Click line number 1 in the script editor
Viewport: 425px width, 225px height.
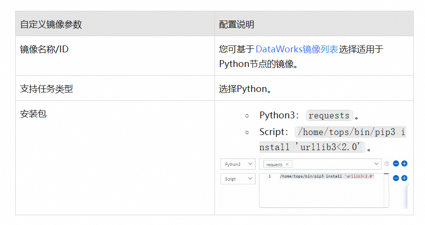[x=269, y=176]
